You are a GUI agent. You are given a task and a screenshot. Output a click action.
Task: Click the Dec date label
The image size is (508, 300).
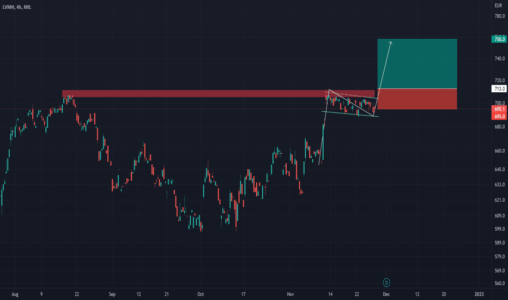coord(386,295)
